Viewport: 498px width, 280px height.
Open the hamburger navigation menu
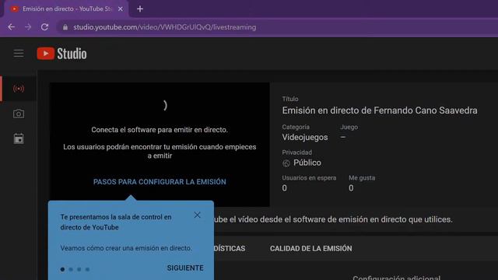[19, 54]
